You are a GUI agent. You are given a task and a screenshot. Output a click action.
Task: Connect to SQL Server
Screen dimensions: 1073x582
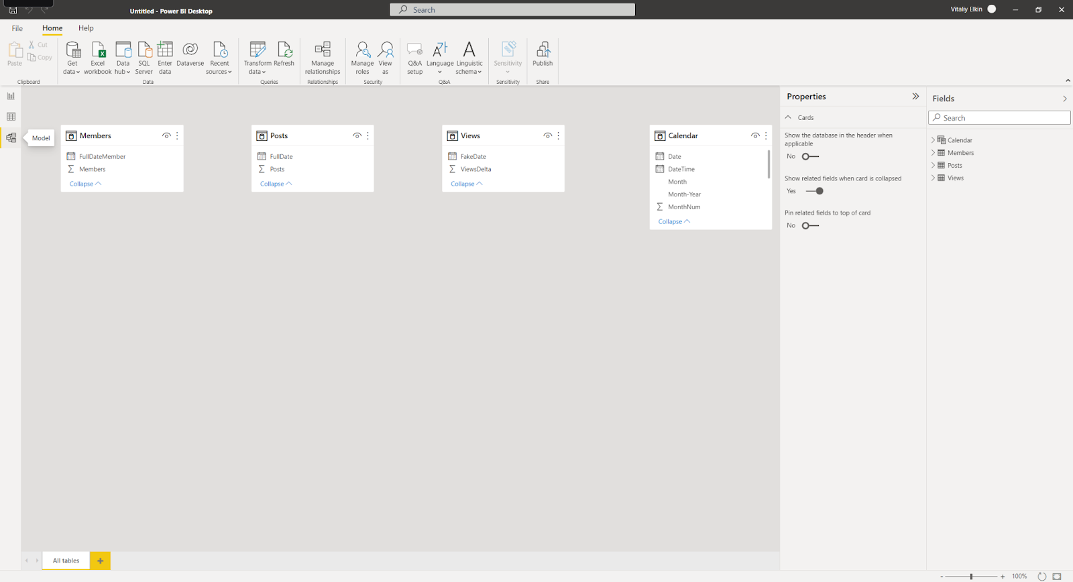pyautogui.click(x=144, y=58)
